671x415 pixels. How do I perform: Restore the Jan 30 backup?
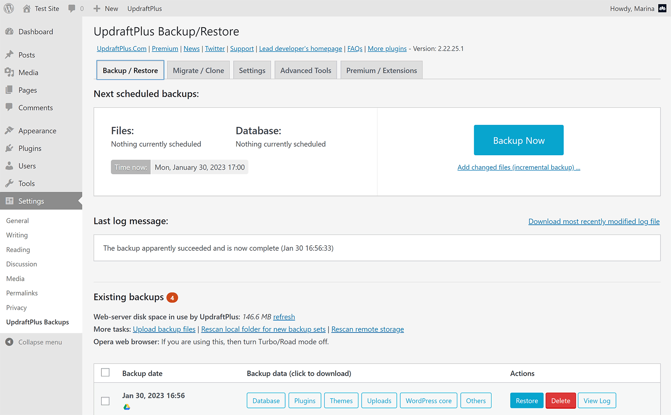point(527,401)
